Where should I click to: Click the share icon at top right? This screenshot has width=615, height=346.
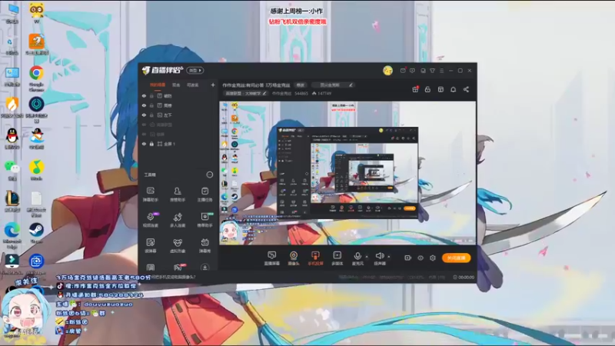click(x=466, y=89)
